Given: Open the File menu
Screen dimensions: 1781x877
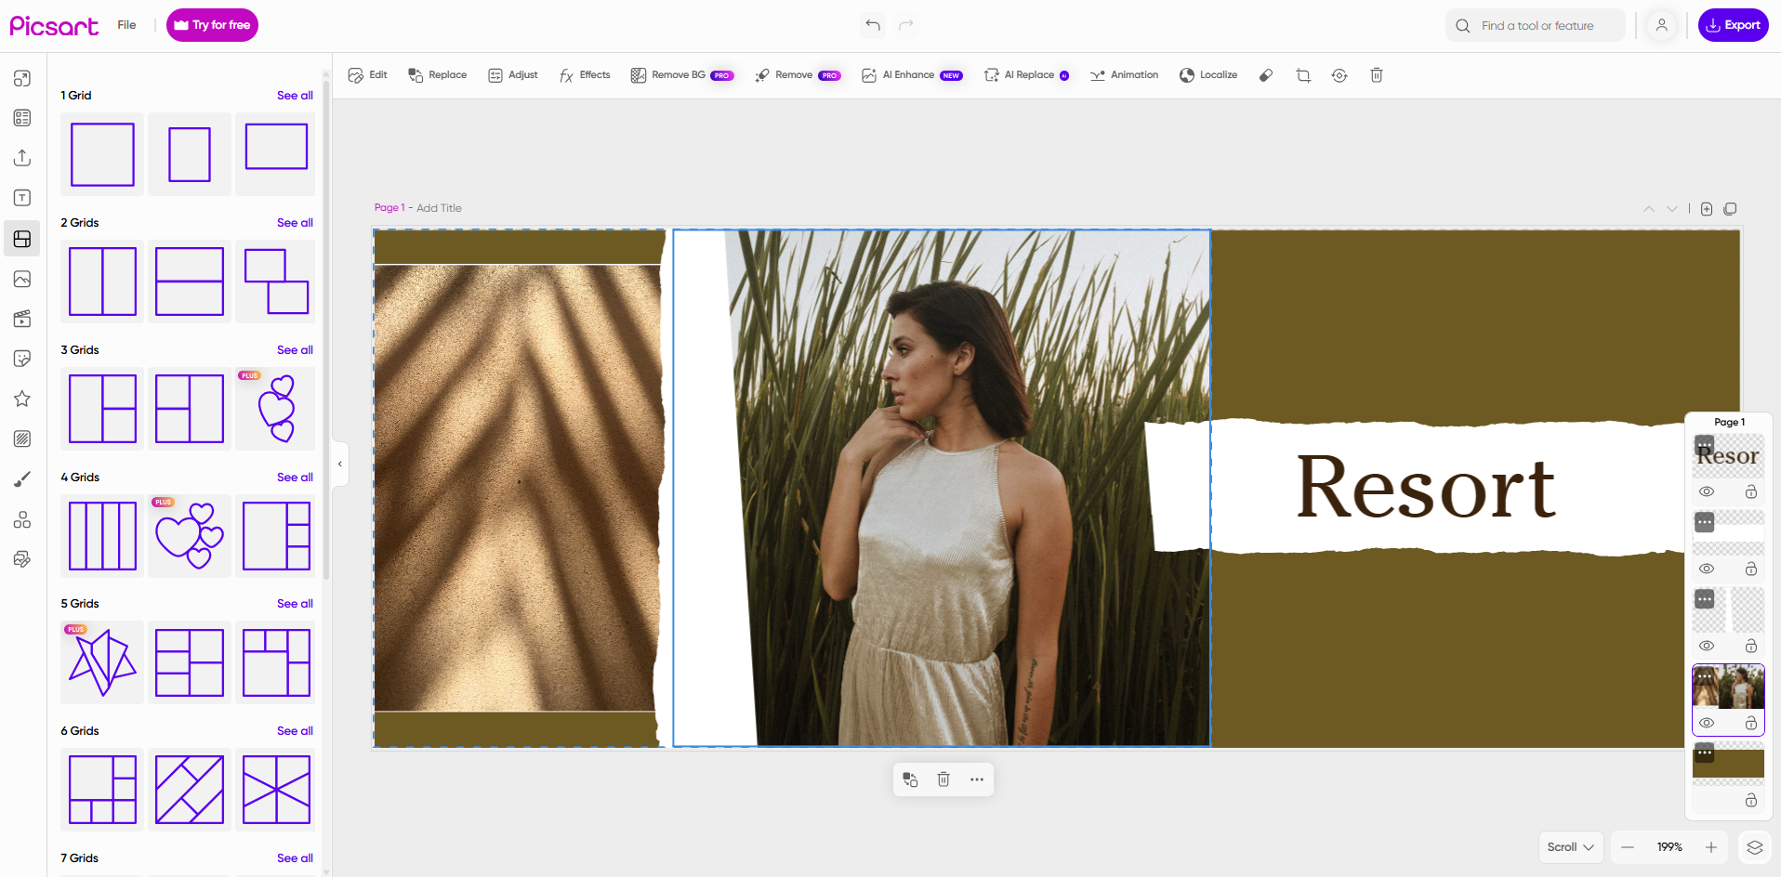Looking at the screenshot, I should point(126,25).
